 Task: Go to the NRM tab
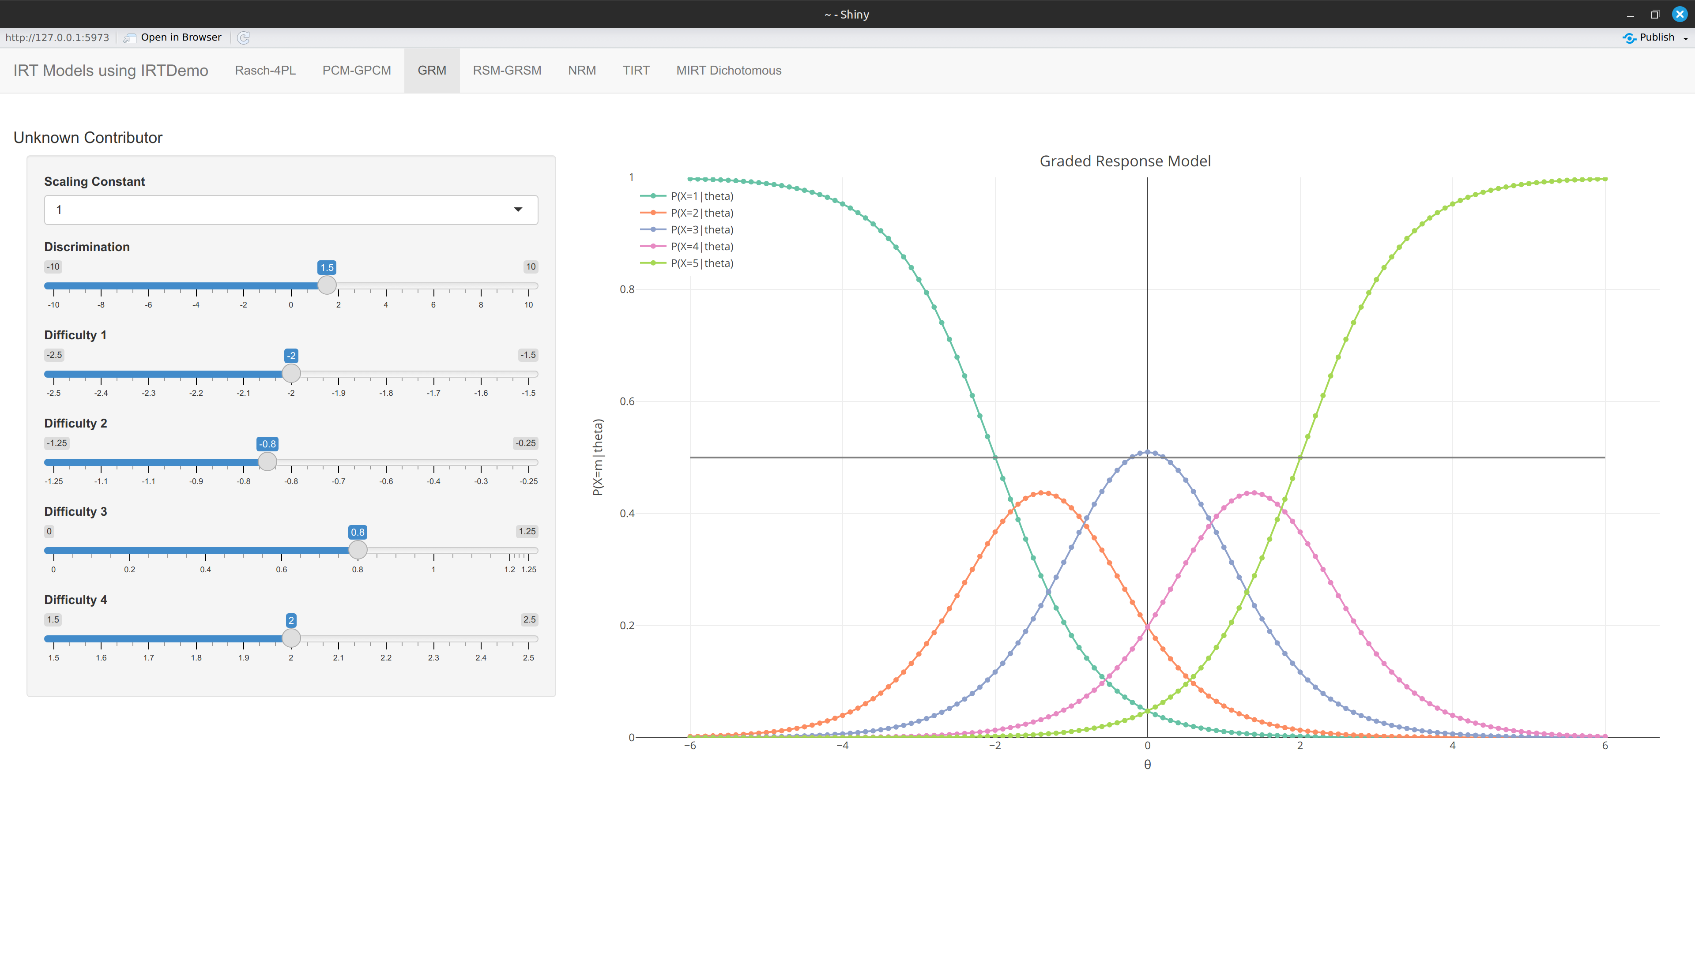click(x=582, y=71)
